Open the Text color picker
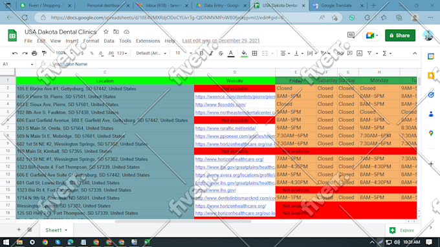This screenshot has width=440, height=247. (230, 53)
